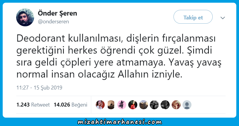
Task: Open the 11:27 - 15 Şub 2019 timestamp
Action: [x=39, y=88]
